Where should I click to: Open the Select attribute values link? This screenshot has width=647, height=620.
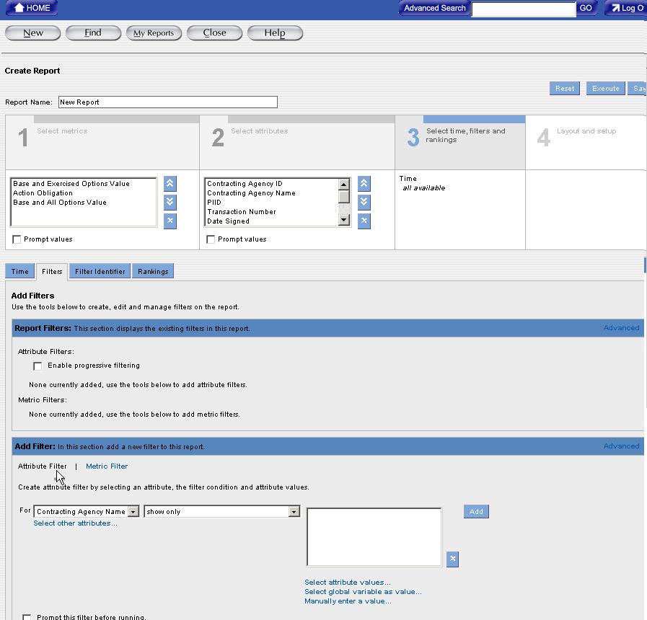click(348, 583)
